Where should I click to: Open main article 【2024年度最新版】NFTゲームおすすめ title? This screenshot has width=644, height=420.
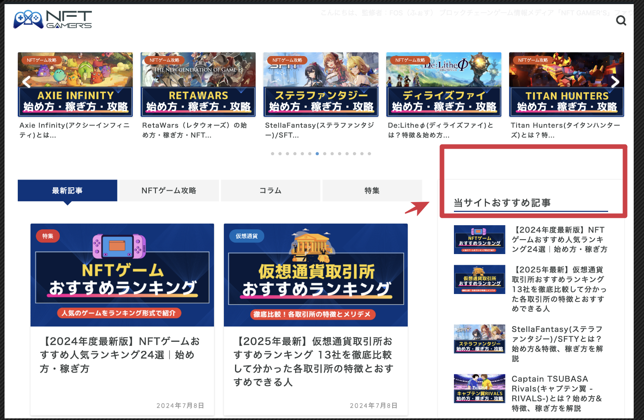coord(120,355)
